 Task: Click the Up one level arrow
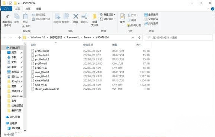point(20,38)
